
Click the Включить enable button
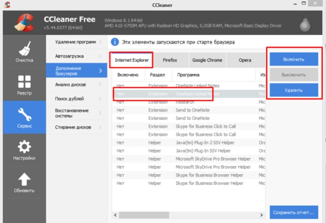coord(294,59)
